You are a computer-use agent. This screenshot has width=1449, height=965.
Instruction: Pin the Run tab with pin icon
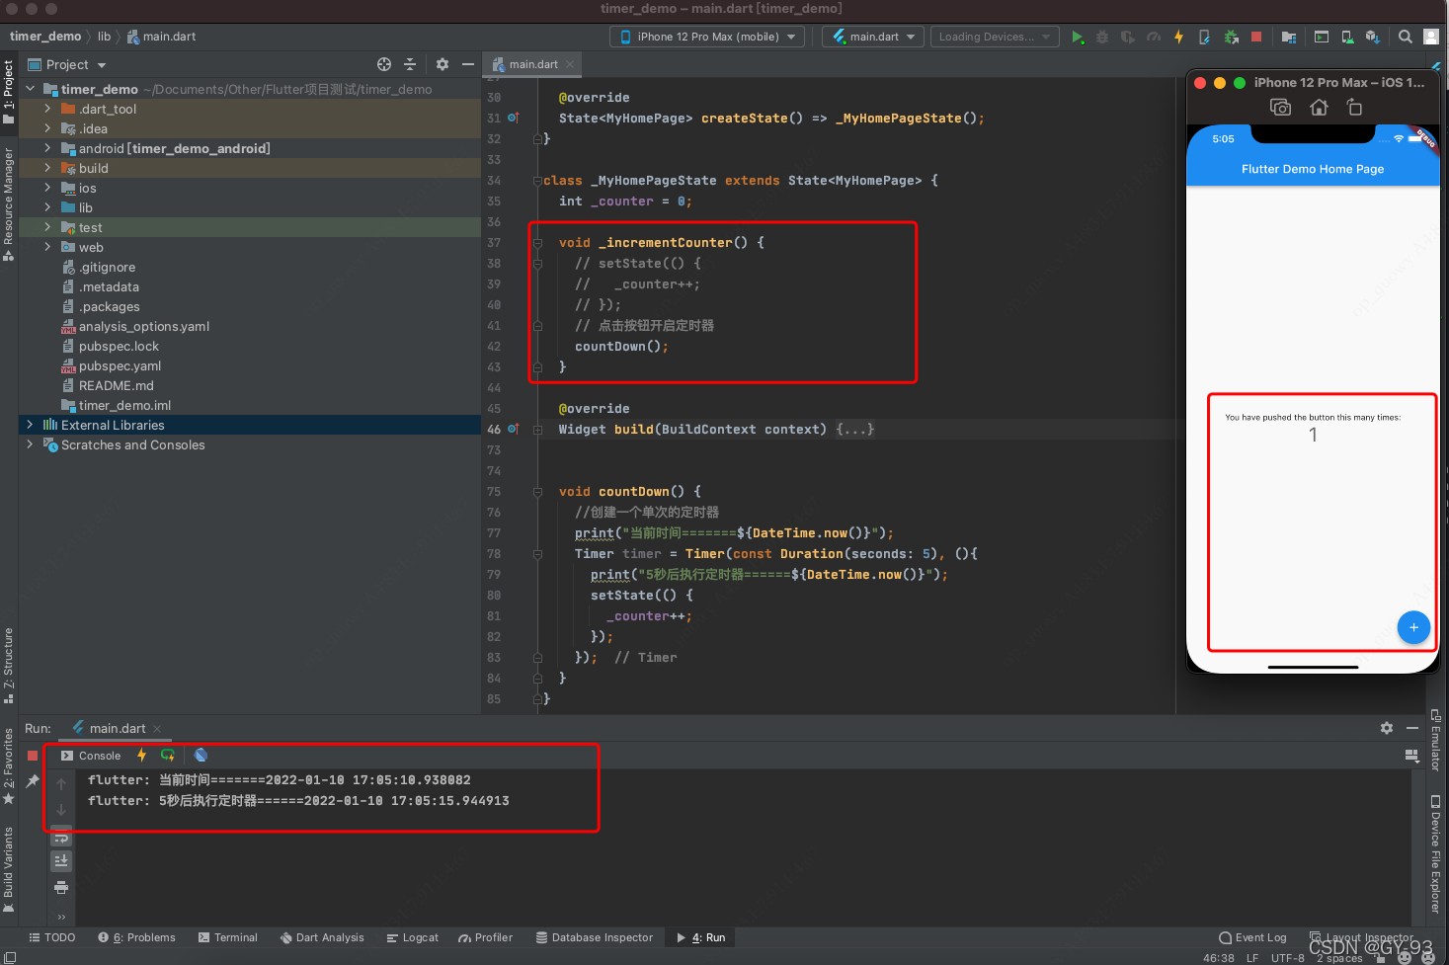(x=33, y=781)
